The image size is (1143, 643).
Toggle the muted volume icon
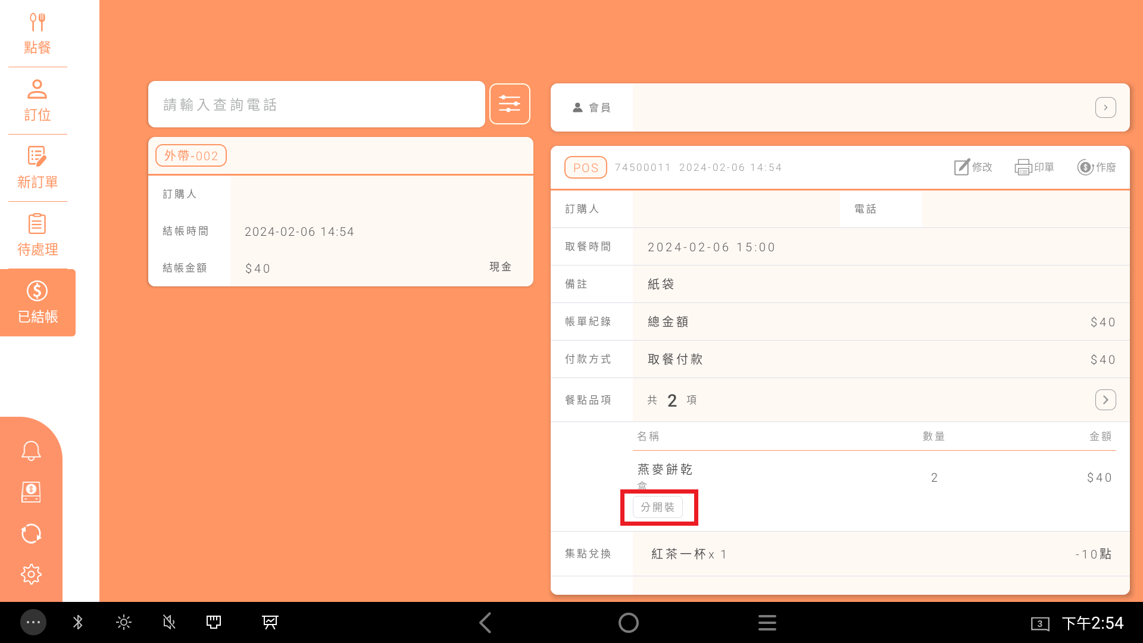(x=169, y=623)
